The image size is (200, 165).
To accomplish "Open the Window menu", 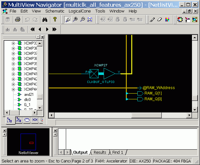I will pos(117,11).
